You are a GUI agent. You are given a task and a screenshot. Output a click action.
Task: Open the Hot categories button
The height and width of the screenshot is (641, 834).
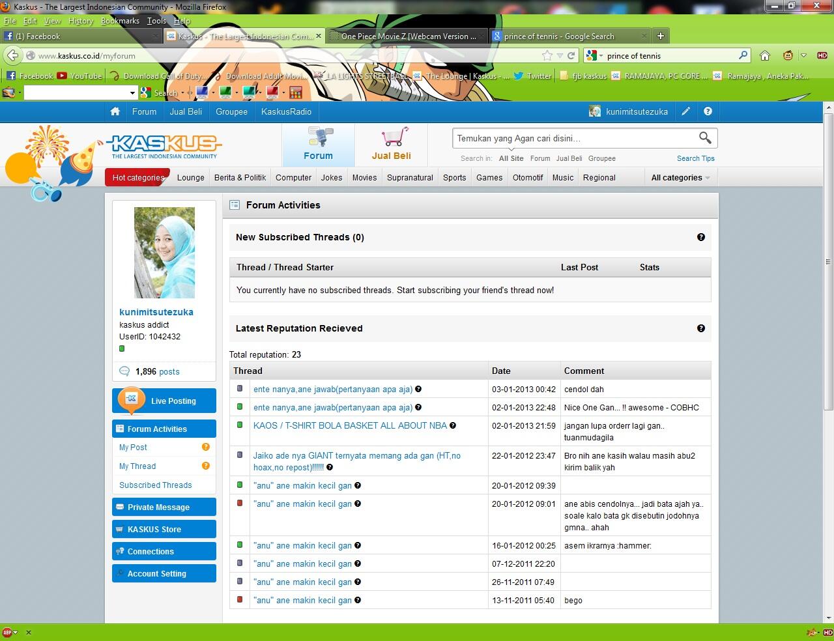coord(137,177)
